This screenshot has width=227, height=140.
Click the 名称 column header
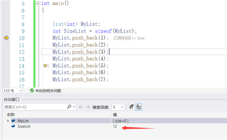tap(11, 115)
